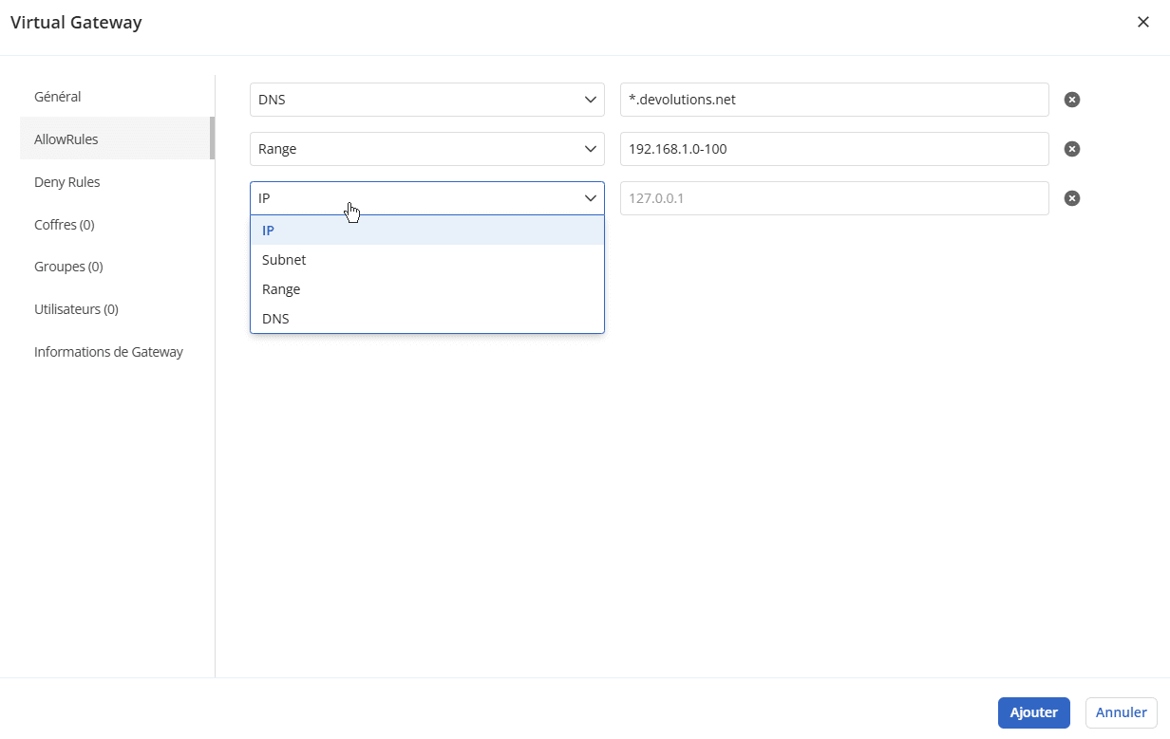The image size is (1170, 739).
Task: Open the Deny Rules section
Action: tap(66, 181)
